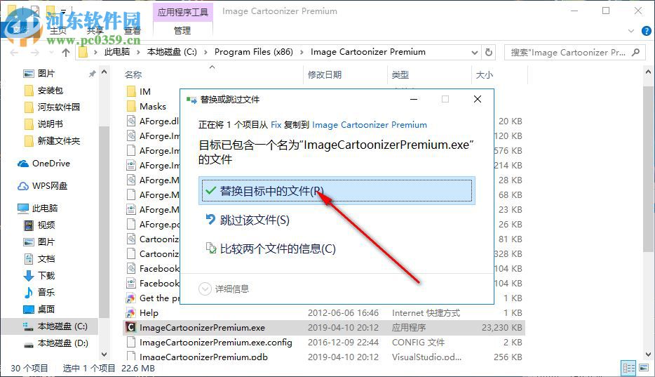The width and height of the screenshot is (655, 377).
Task: Expand the ribbon with the chevron
Action: click(x=630, y=31)
